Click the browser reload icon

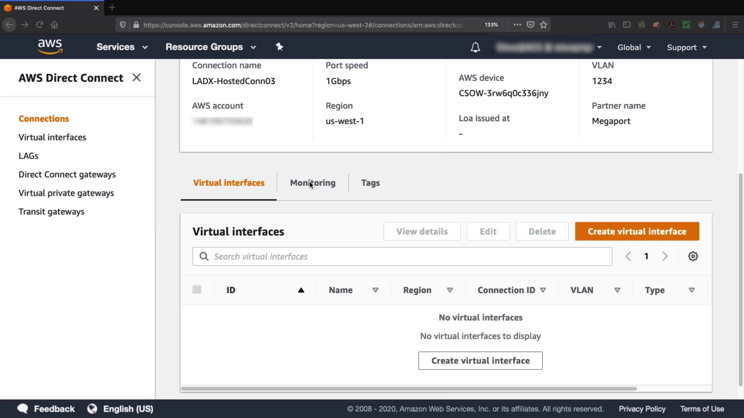[x=40, y=25]
